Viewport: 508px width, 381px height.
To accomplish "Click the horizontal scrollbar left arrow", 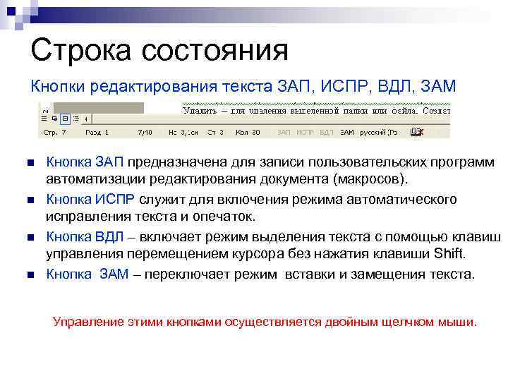I will coord(86,119).
